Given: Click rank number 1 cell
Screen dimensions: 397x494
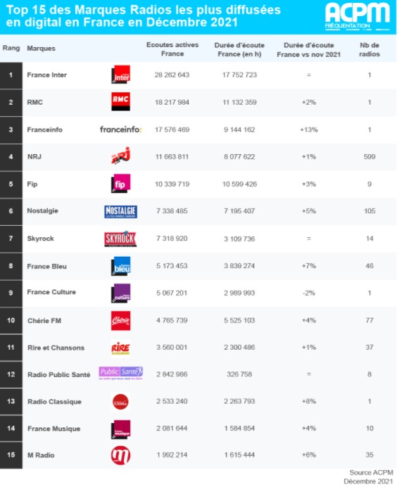Looking at the screenshot, I should [11, 75].
